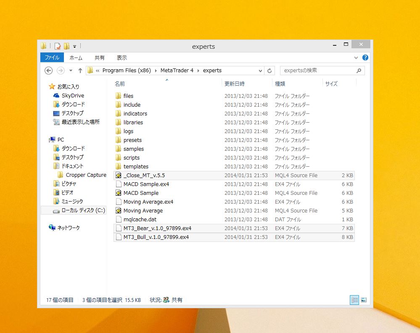Sort by the 名前 column header

pos(120,84)
